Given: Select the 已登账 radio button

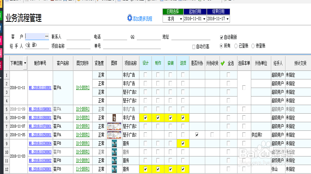Looking at the screenshot, I should click(x=236, y=46).
